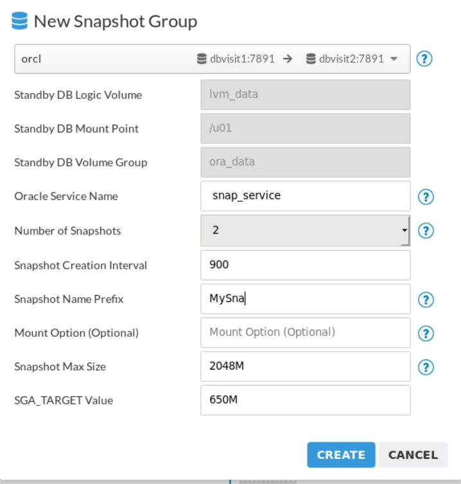View help for Snapshot Name Prefix
461x484 pixels.
[426, 300]
